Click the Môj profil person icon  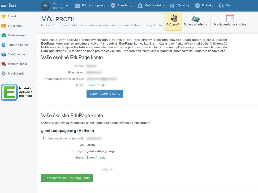click(174, 18)
